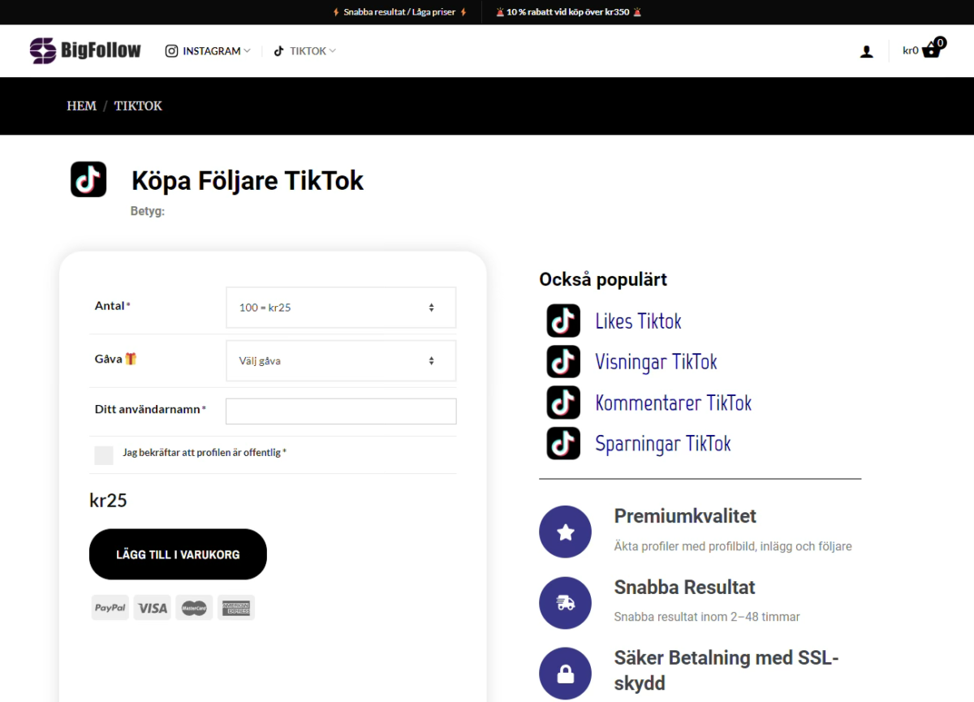
Task: Click the truck icon beside Snabba Resultat
Action: click(x=565, y=602)
